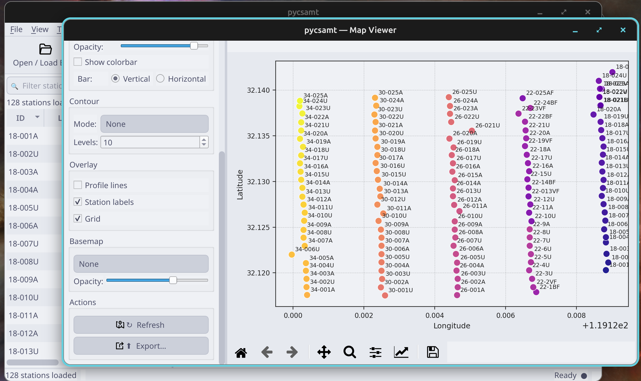
Task: Select station row 18-010U in the list
Action: click(x=34, y=298)
